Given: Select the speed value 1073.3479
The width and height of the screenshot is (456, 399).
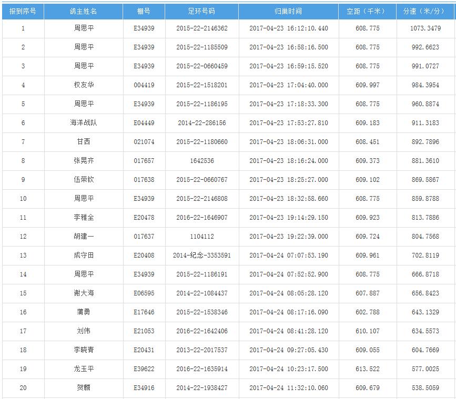Looking at the screenshot, I should click(425, 28).
